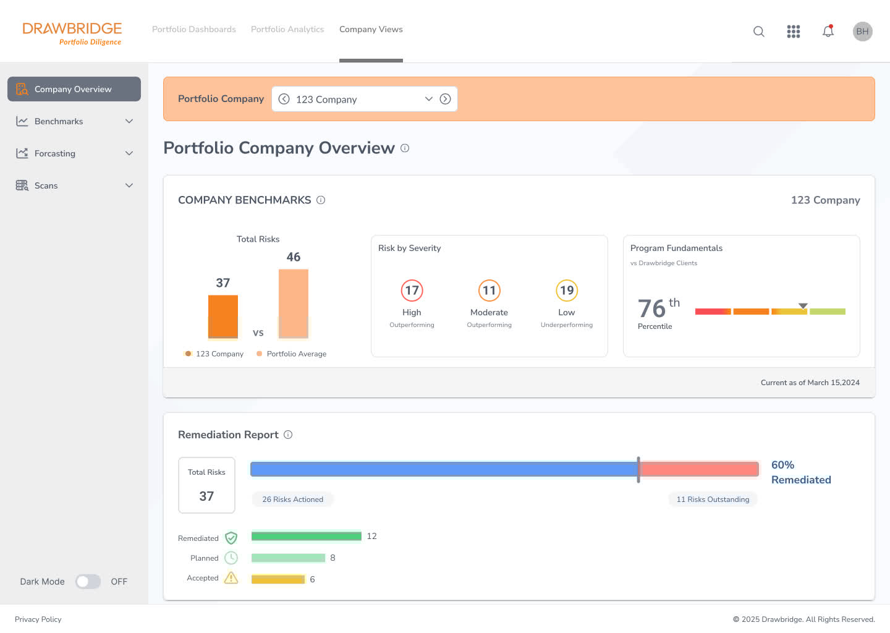
Task: Switch to Portfolio Dashboards tab
Action: (194, 30)
